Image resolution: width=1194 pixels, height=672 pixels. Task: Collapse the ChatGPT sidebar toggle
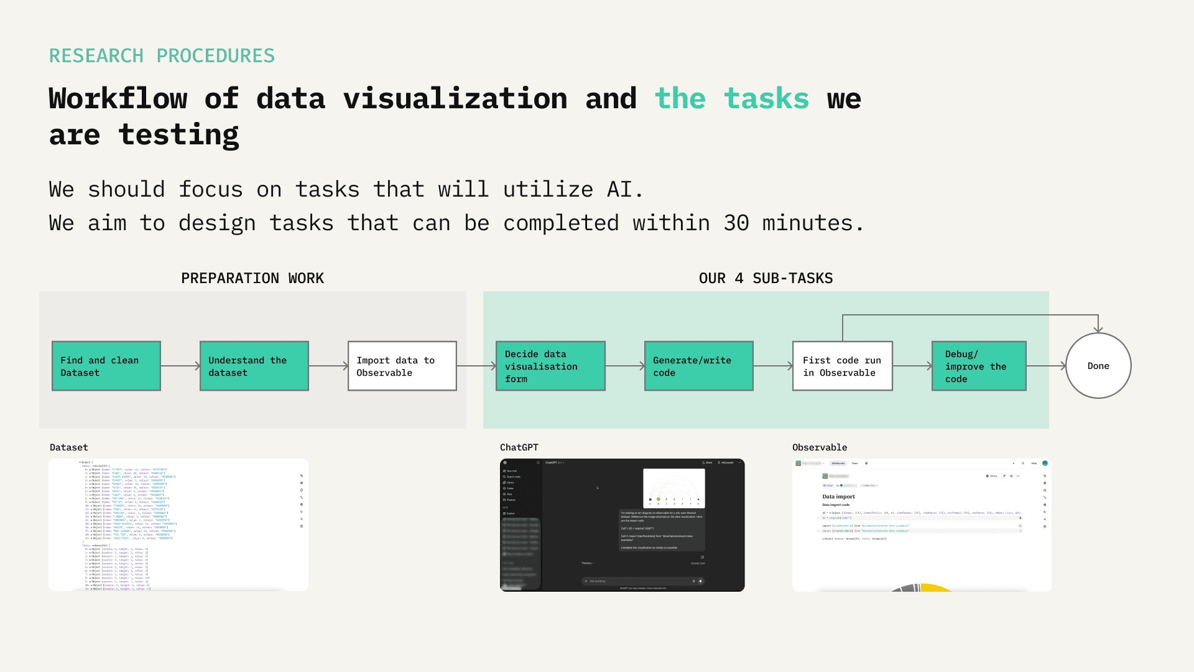[539, 462]
